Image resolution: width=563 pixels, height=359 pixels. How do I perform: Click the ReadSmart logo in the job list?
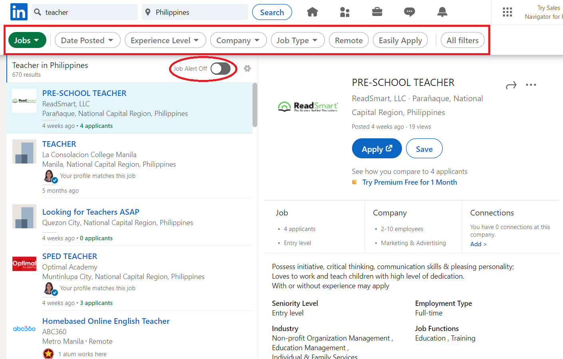click(x=24, y=101)
